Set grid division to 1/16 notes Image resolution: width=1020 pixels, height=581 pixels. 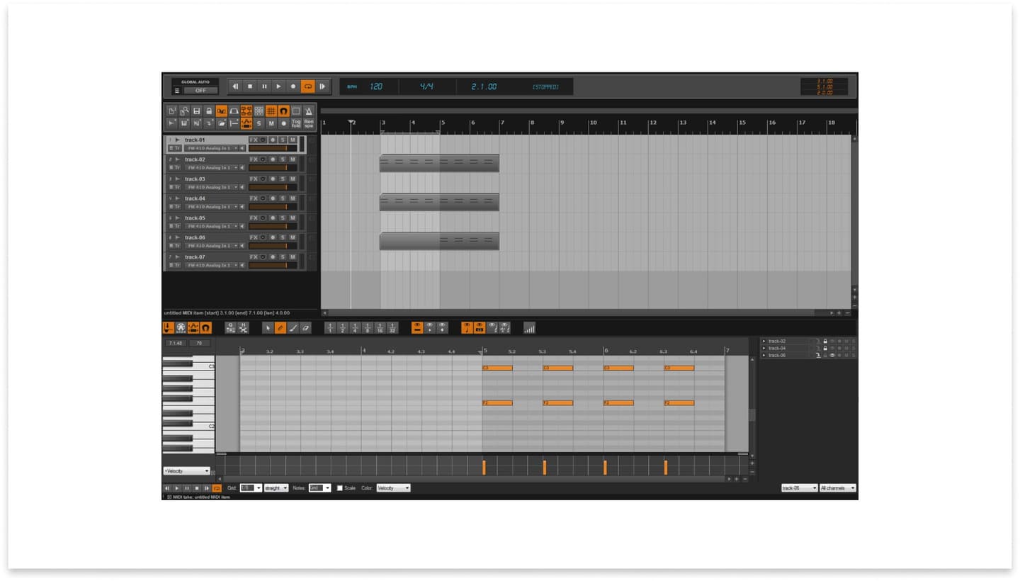[x=378, y=327]
